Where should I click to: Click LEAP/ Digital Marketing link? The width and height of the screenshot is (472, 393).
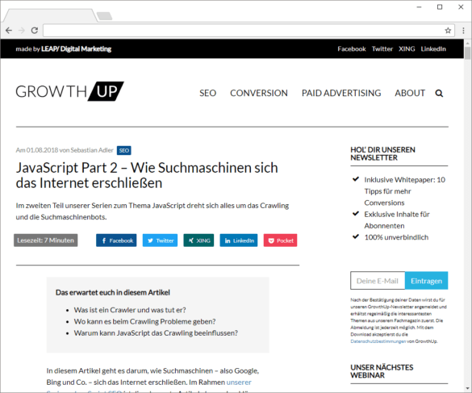[76, 48]
